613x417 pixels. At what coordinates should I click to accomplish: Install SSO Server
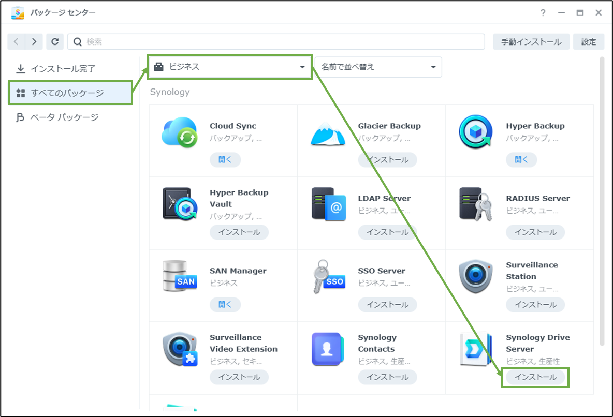point(387,304)
